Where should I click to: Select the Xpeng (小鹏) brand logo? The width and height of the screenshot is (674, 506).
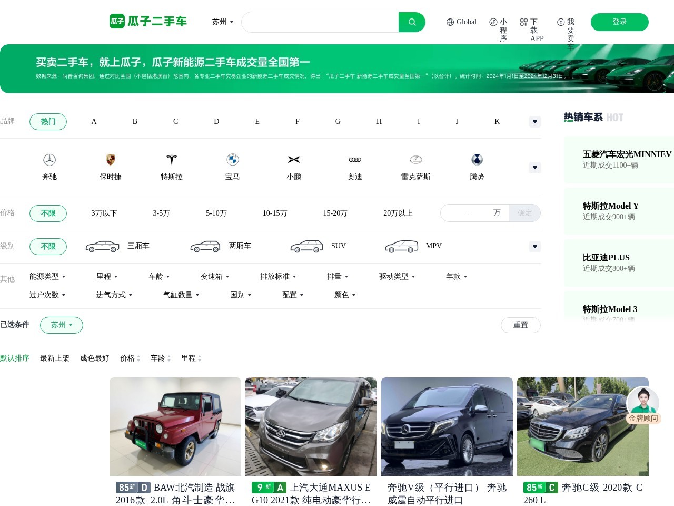pos(294,160)
